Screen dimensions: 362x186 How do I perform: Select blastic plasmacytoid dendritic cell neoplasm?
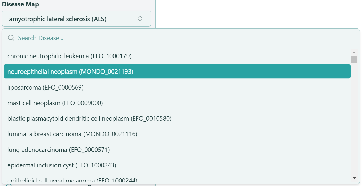tap(89, 119)
